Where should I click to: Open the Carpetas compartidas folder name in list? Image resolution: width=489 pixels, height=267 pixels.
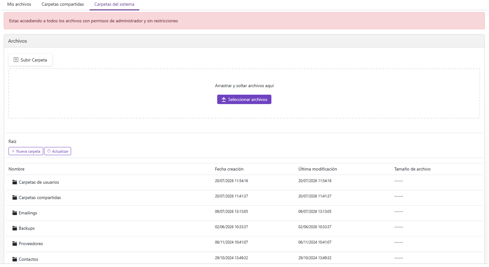[40, 198]
